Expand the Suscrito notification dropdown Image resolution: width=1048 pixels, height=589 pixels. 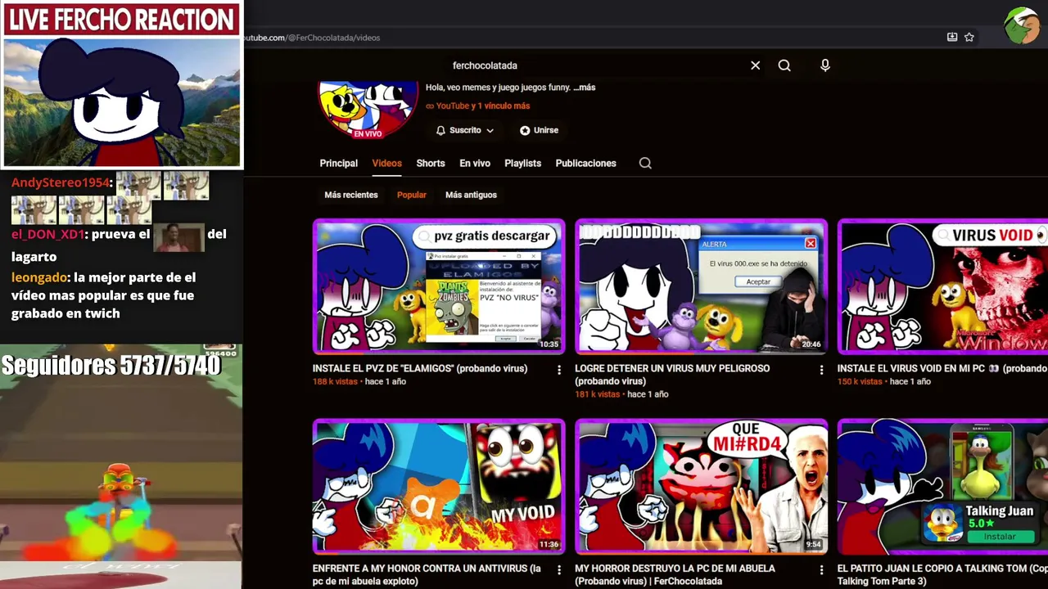pyautogui.click(x=465, y=130)
